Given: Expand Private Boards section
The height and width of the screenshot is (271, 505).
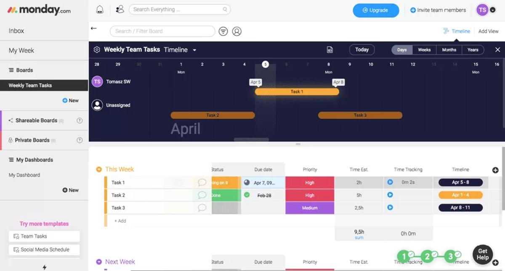Looking at the screenshot, I should pyautogui.click(x=32, y=140).
